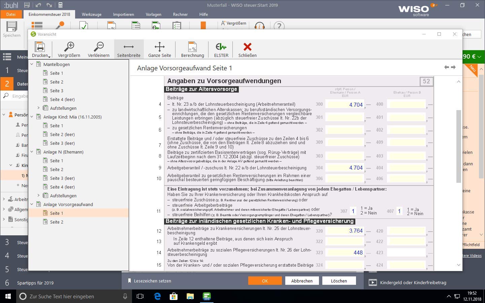Select the Ganze Seite icon

(159, 46)
